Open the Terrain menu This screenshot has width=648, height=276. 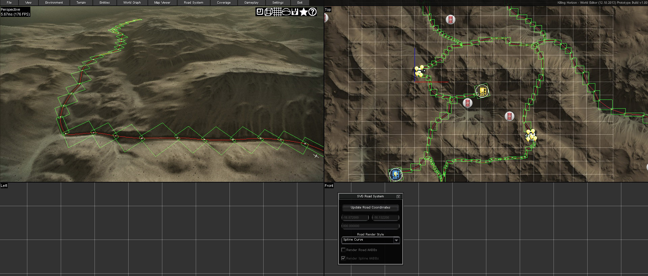tap(81, 3)
